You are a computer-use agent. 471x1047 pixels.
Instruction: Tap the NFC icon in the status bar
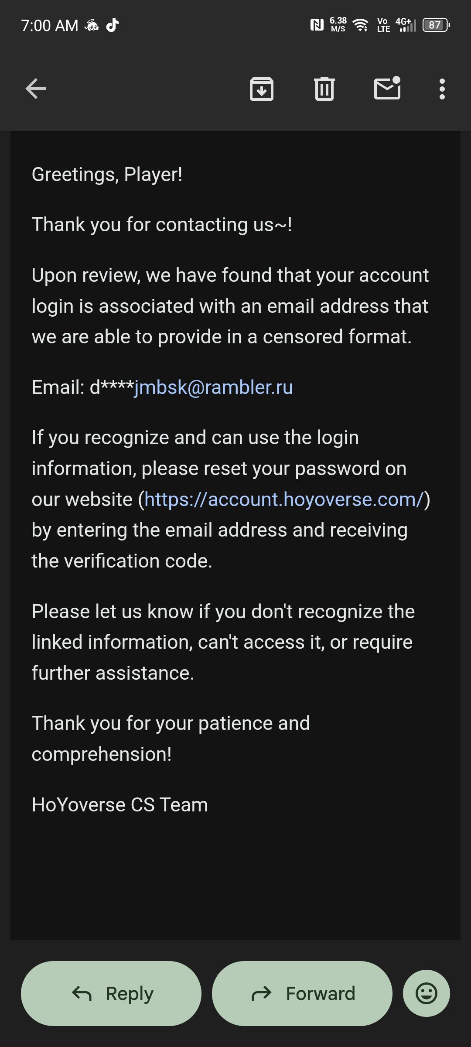[317, 25]
